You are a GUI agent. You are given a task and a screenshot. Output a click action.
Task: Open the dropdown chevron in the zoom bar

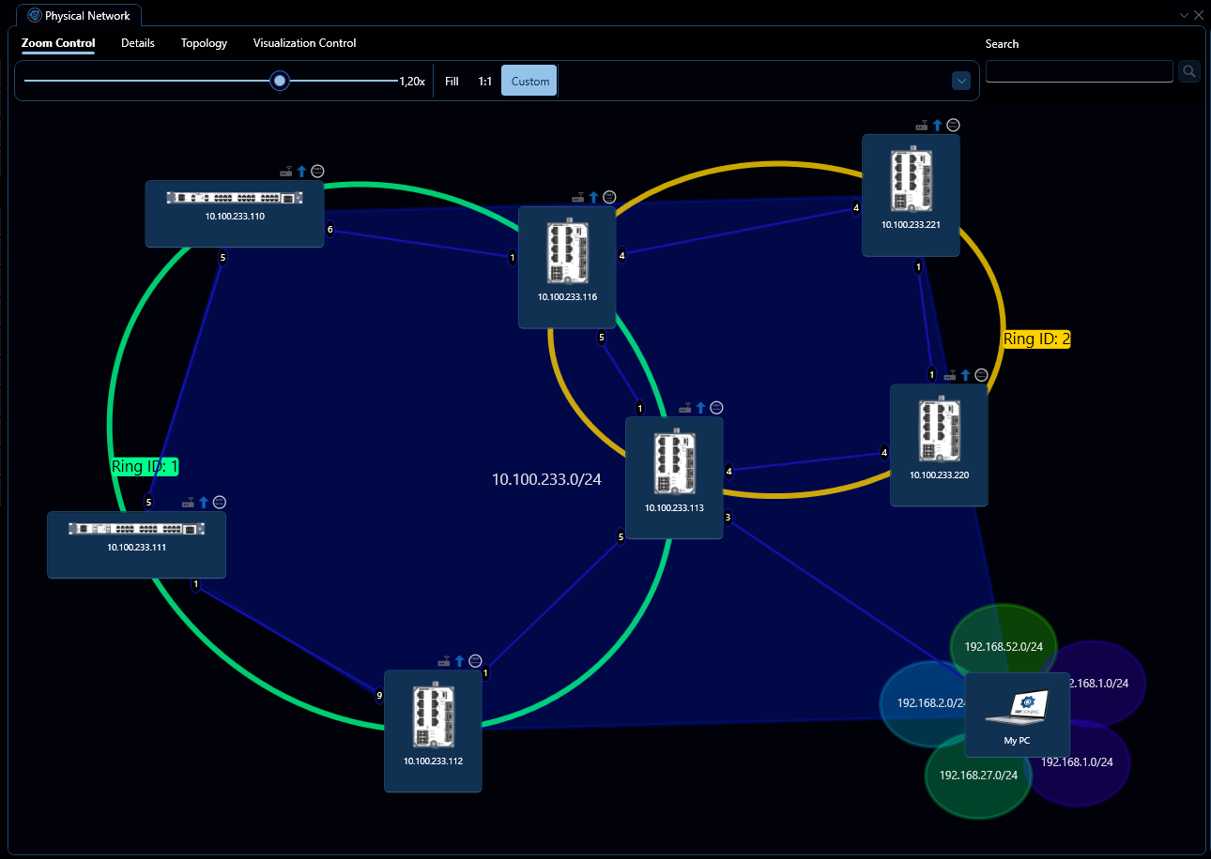click(961, 81)
